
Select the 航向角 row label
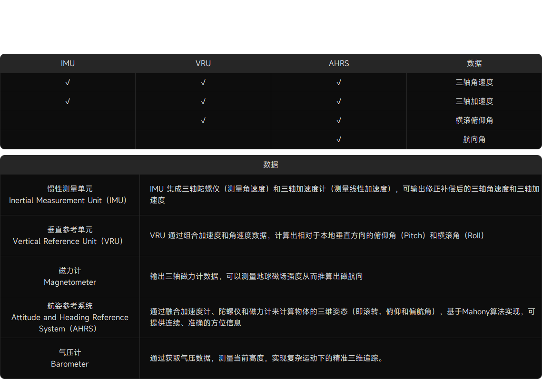474,139
